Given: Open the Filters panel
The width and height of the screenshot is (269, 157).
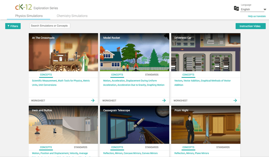Looking at the screenshot, I should pos(13,26).
